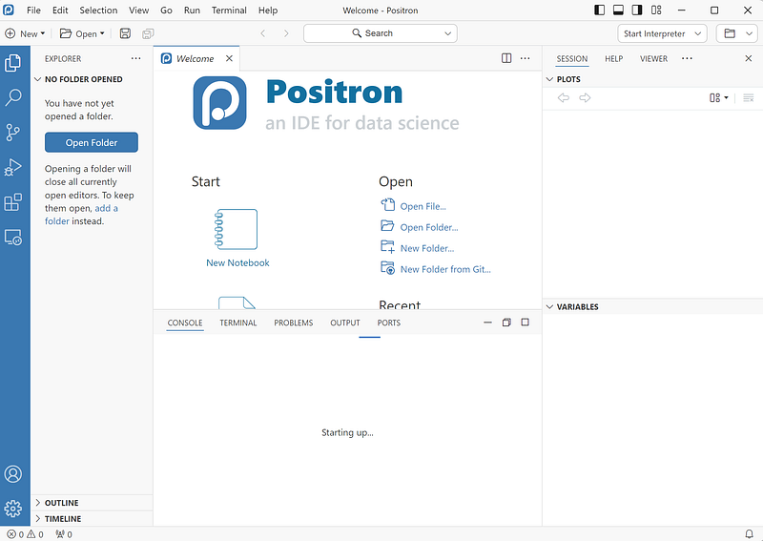Click the Save icon in toolbar
Screen dimensions: 763x541
pyautogui.click(x=125, y=33)
